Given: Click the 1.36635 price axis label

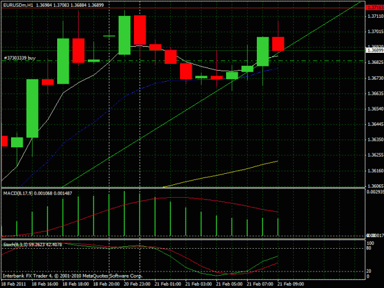Looking at the screenshot, I should (x=375, y=93).
